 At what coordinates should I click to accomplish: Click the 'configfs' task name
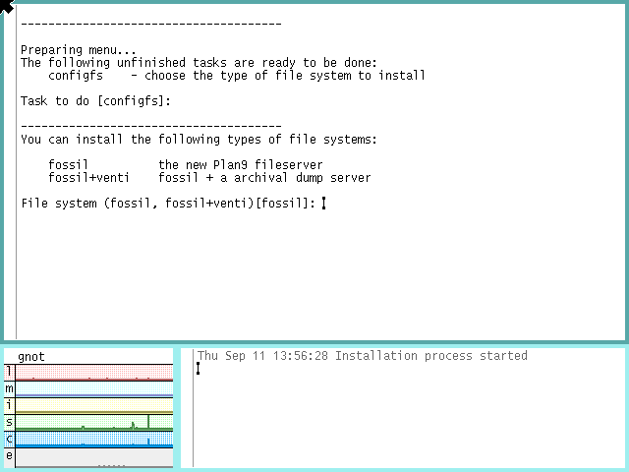click(x=75, y=76)
